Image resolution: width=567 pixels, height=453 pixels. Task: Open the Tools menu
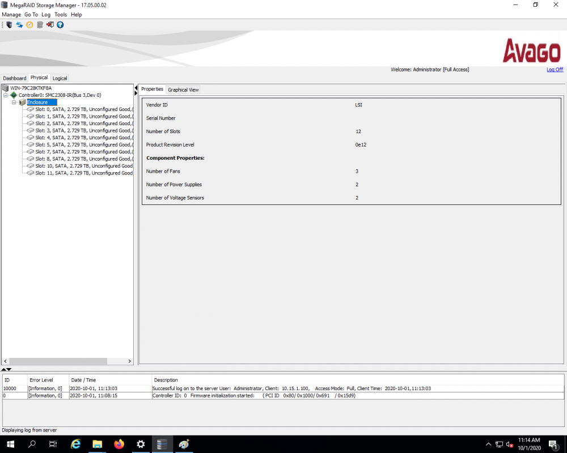coord(61,15)
